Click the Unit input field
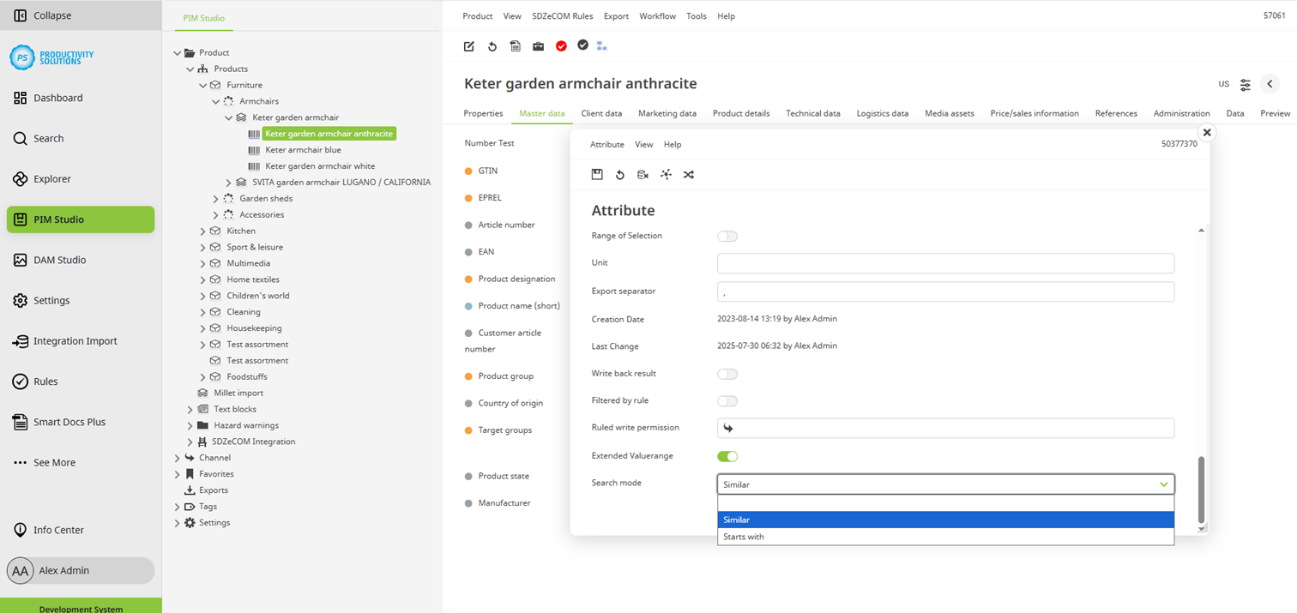The image size is (1297, 613). pos(944,262)
